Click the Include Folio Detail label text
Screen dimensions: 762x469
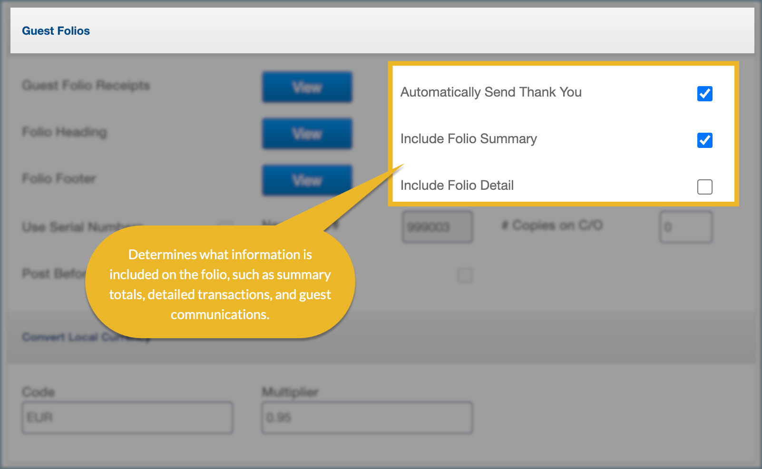click(x=457, y=186)
